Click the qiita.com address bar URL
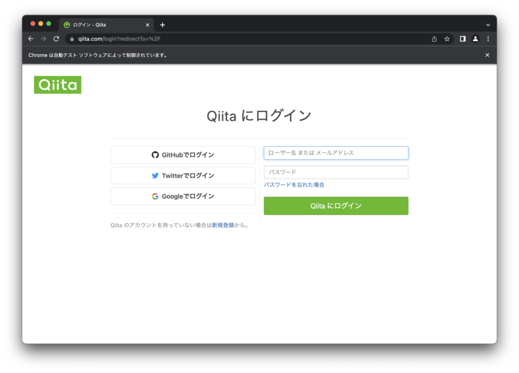Screen dimensions: 519x373 (x=119, y=39)
